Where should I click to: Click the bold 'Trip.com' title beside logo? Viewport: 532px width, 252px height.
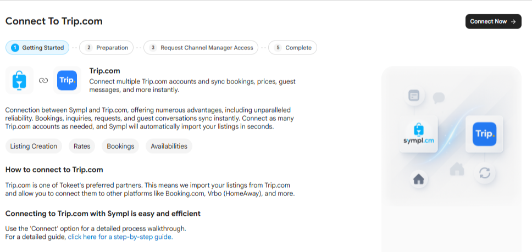pyautogui.click(x=105, y=71)
